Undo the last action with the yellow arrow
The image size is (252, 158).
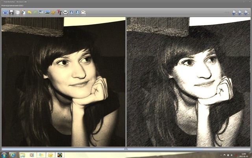30,12
